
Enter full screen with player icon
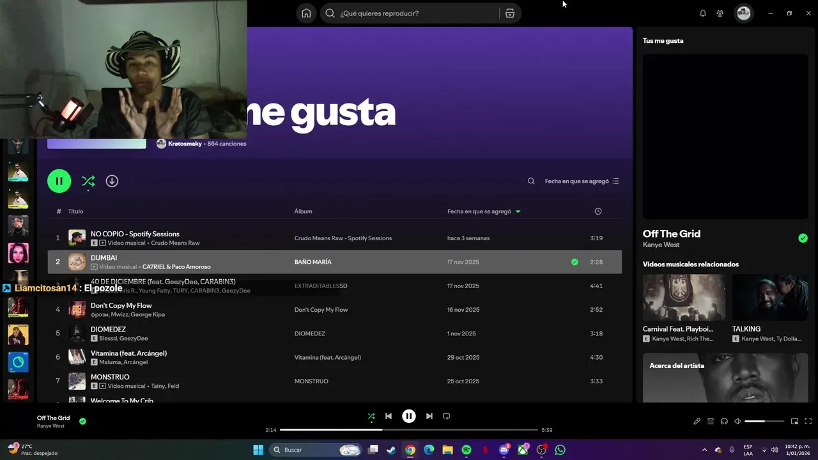(808, 421)
